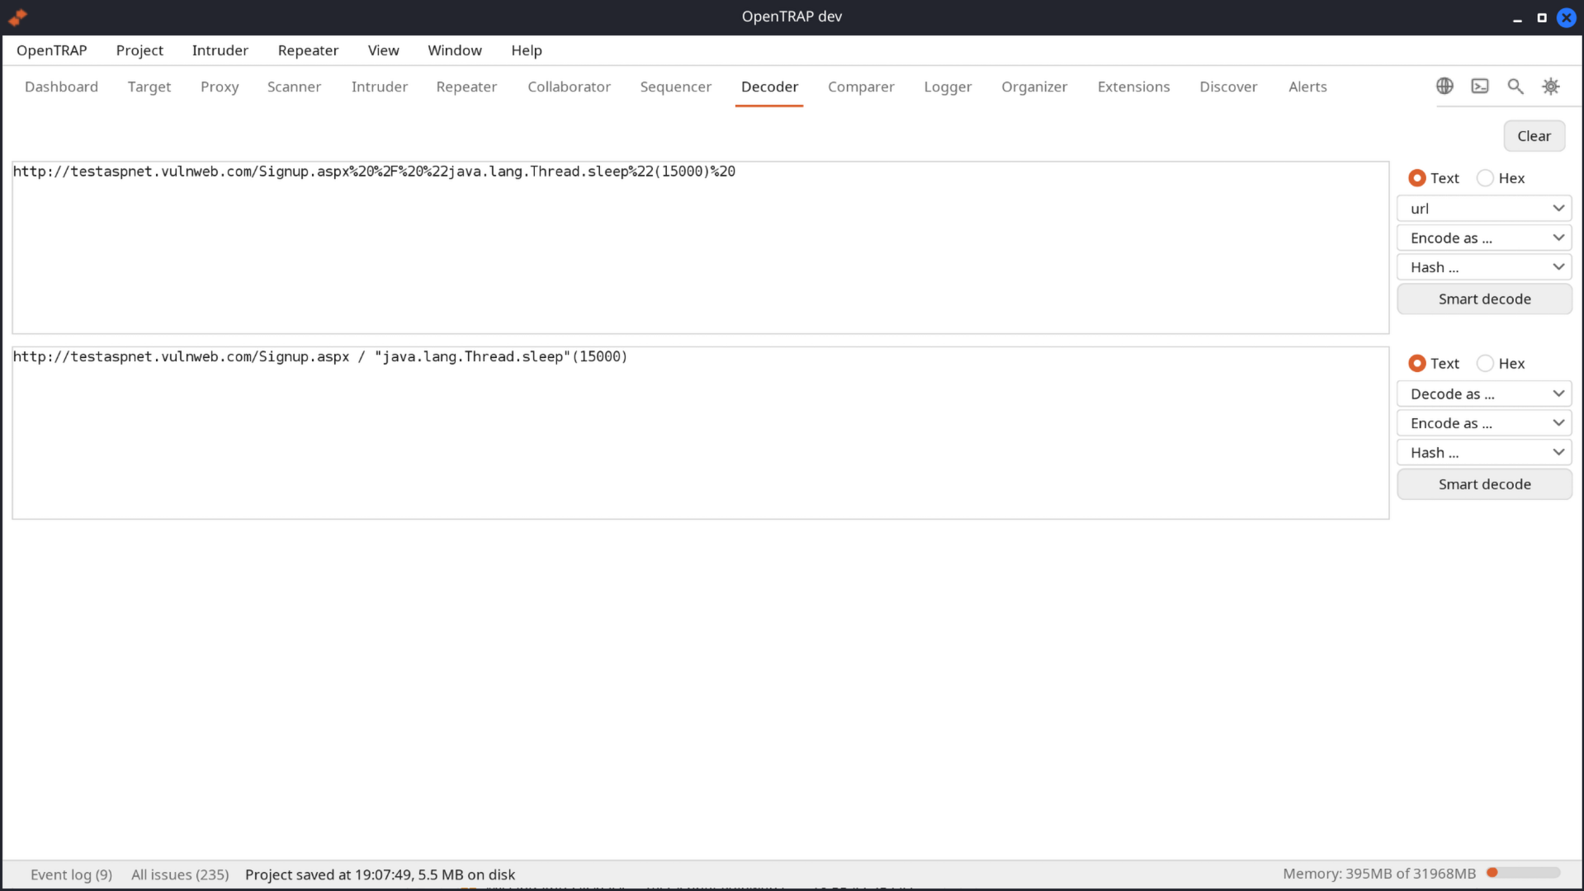Open second panel's Hash dropdown

1484,452
